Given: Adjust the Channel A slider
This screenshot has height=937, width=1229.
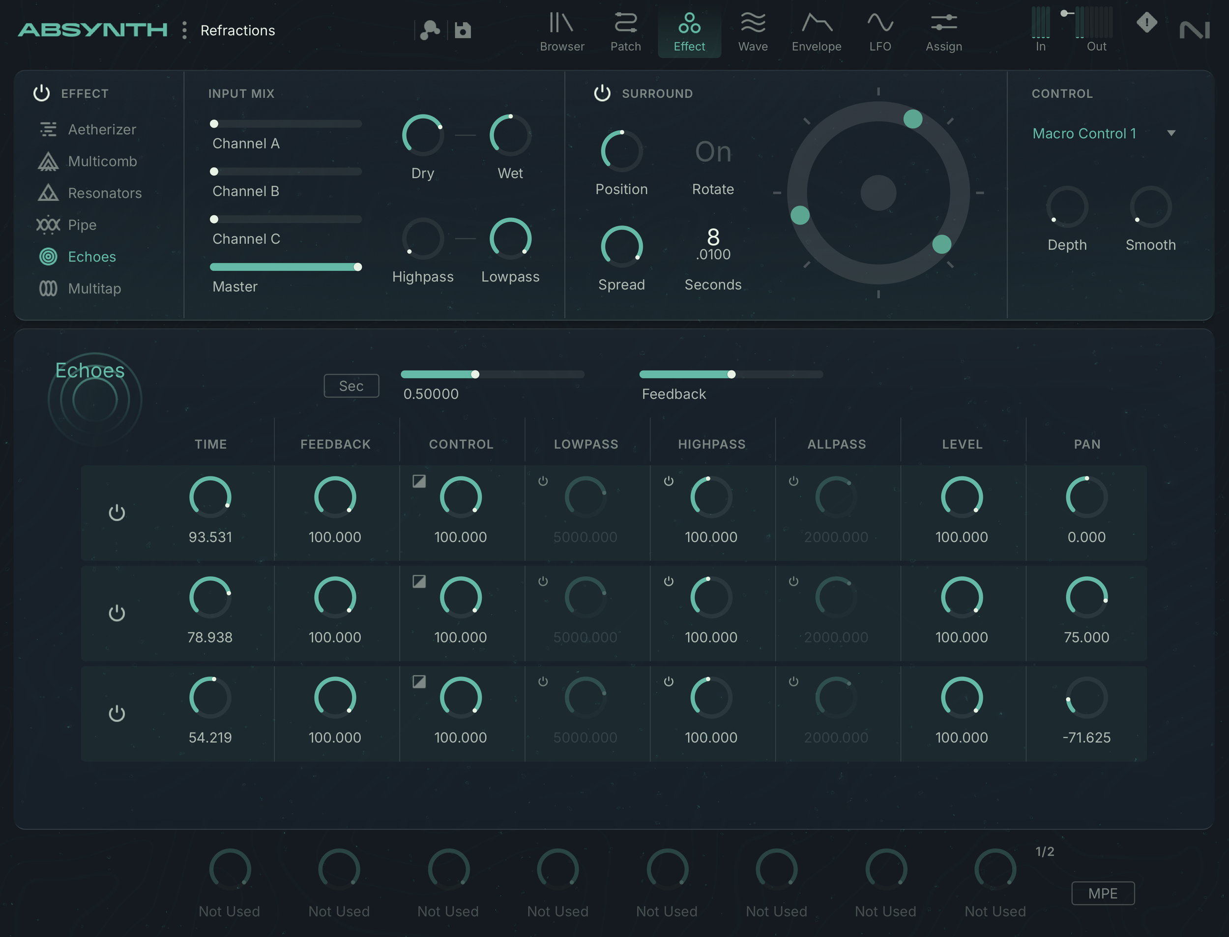Looking at the screenshot, I should point(286,124).
